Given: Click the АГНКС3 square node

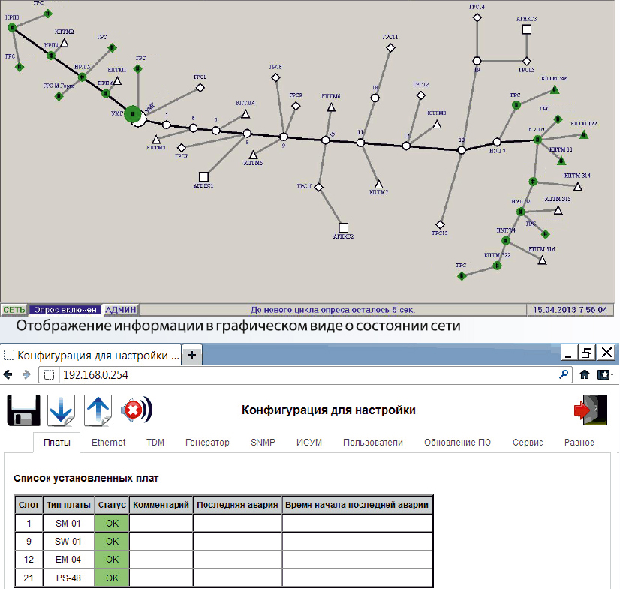Looking at the screenshot, I should pos(527,29).
